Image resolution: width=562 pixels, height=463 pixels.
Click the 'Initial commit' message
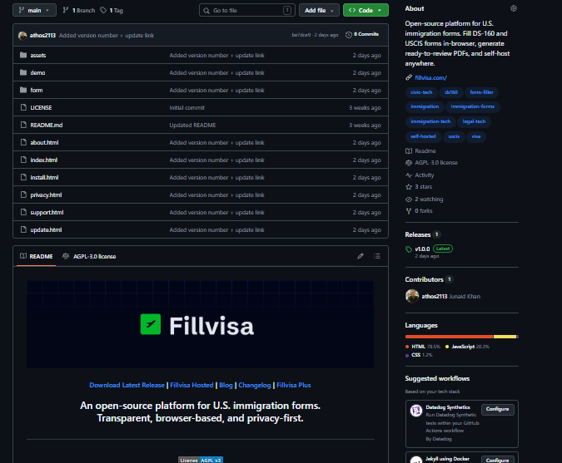click(187, 108)
